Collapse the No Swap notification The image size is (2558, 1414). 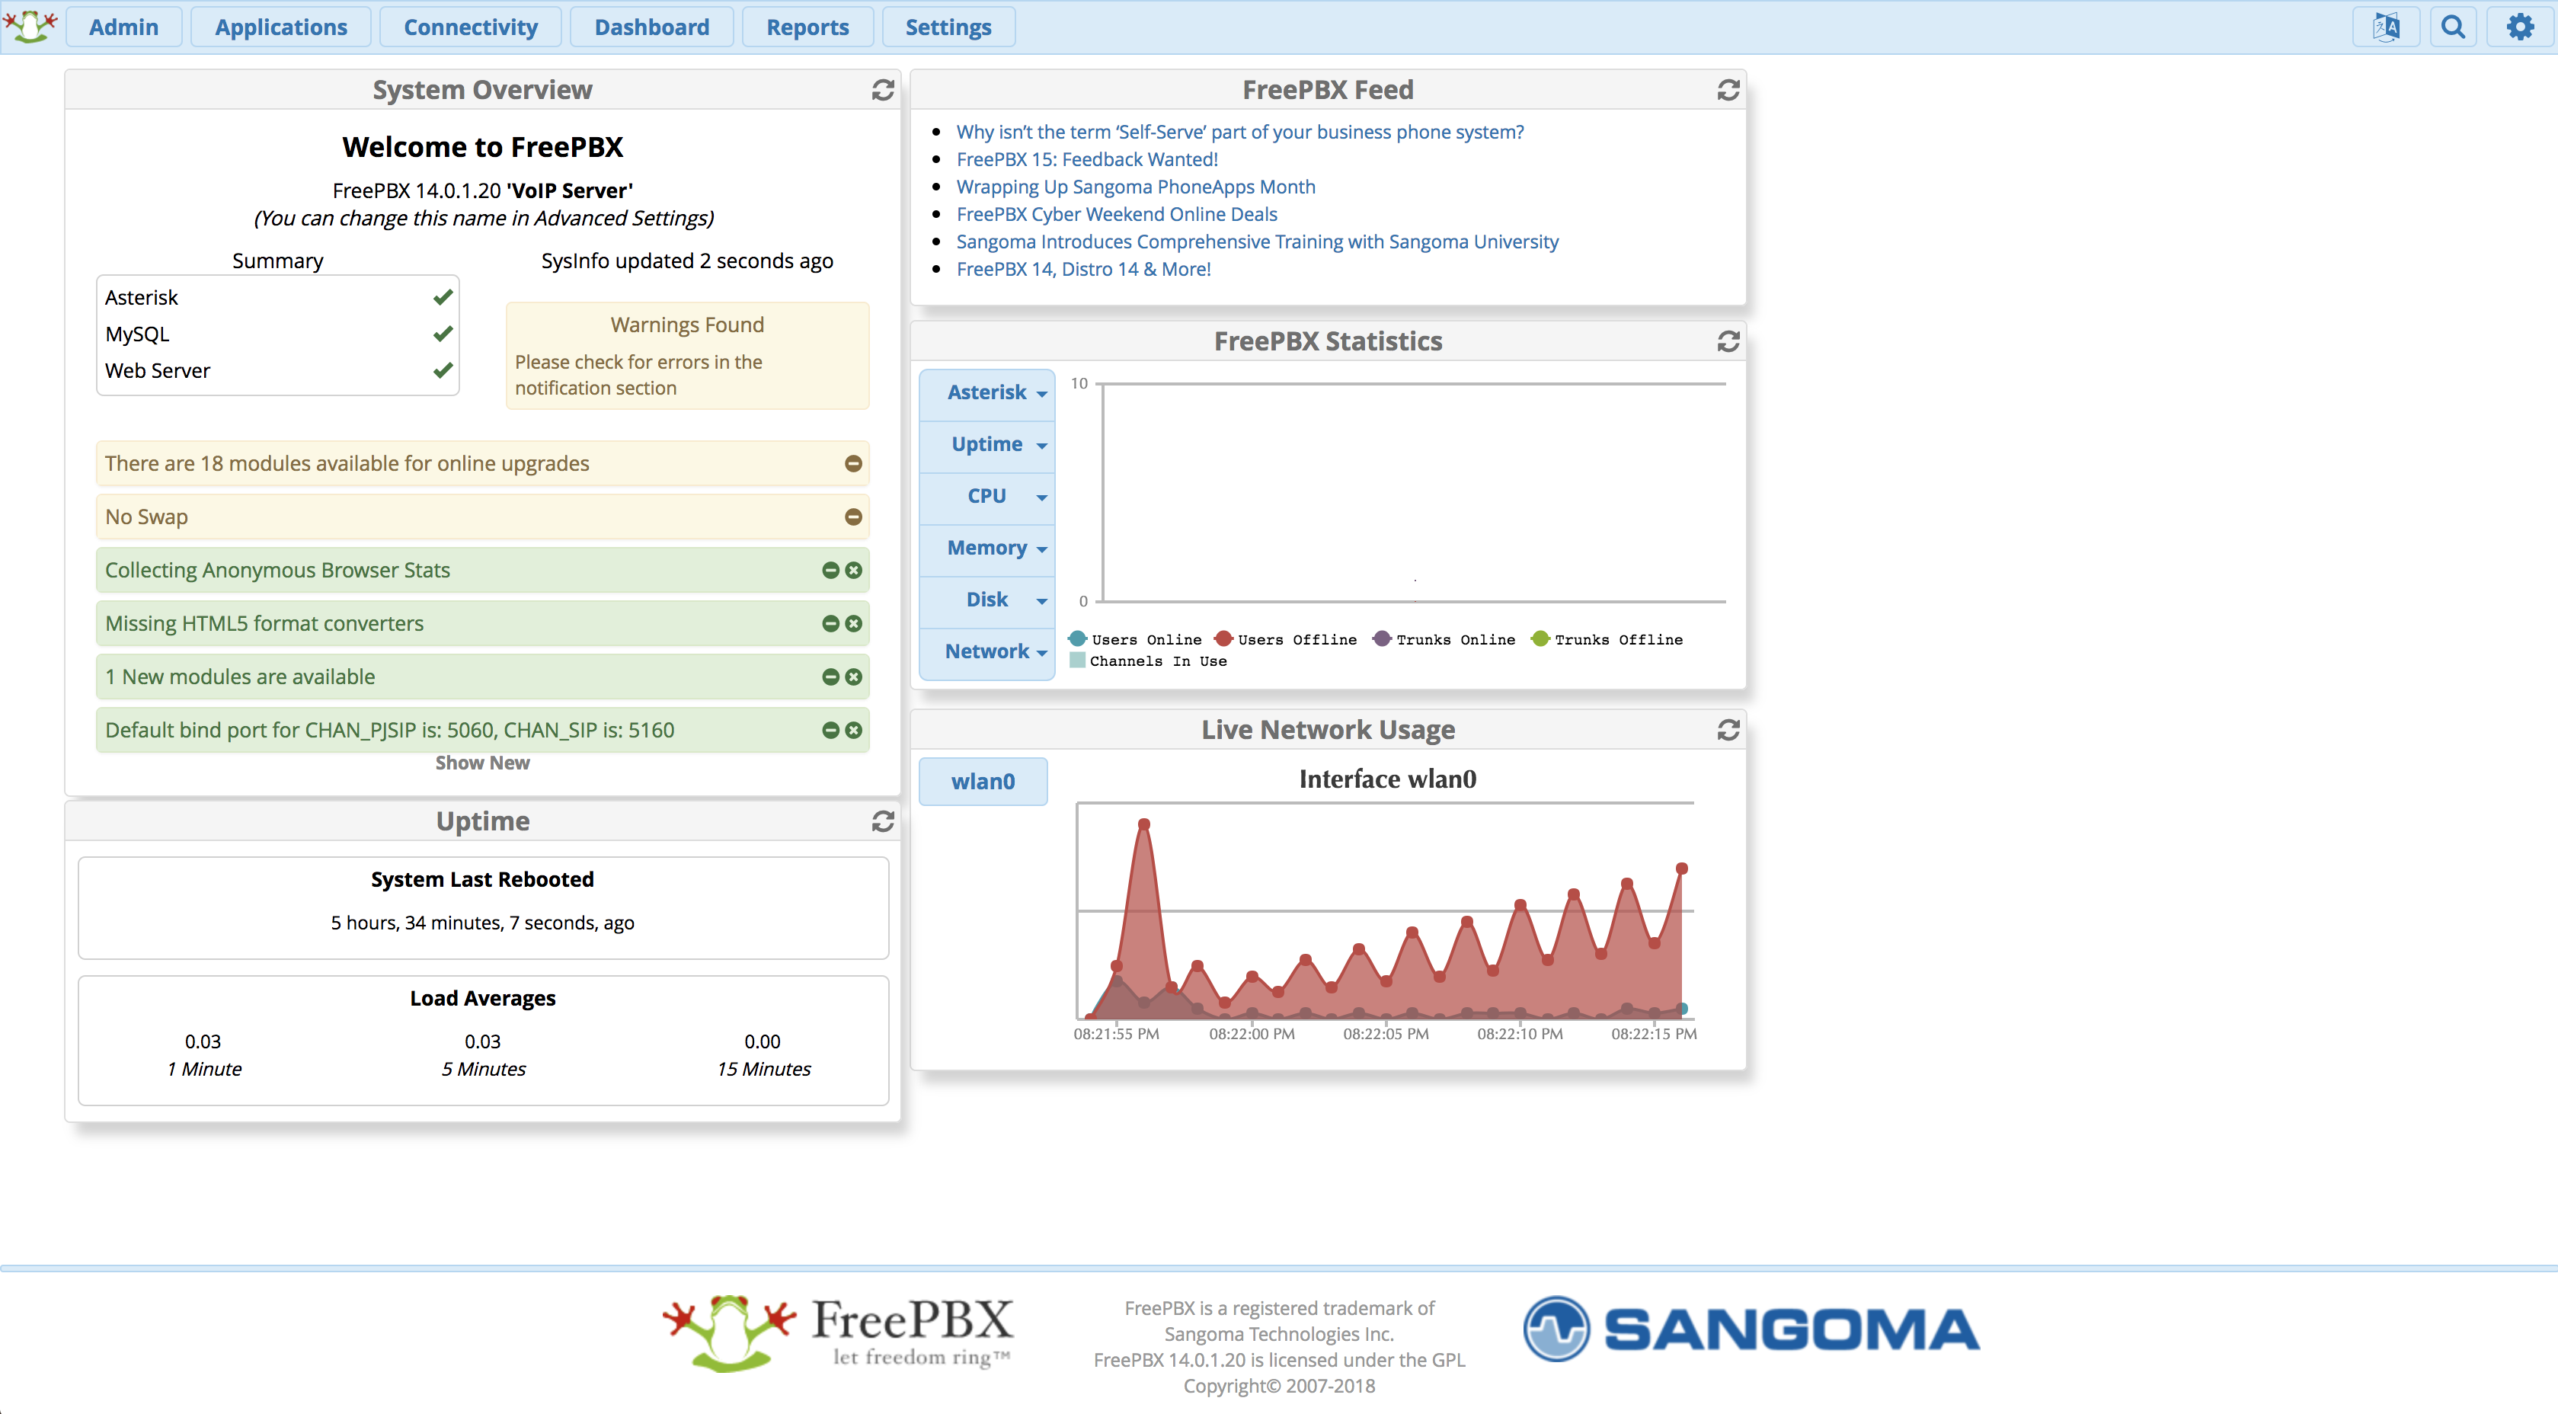(853, 517)
